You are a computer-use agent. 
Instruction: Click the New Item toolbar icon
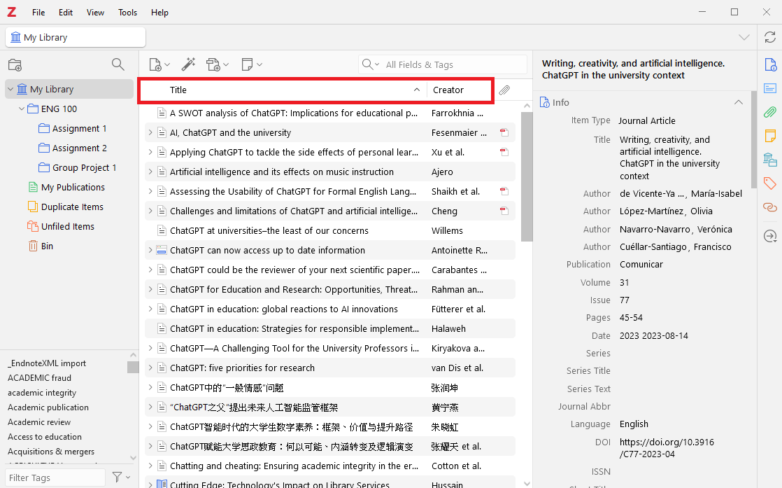155,64
